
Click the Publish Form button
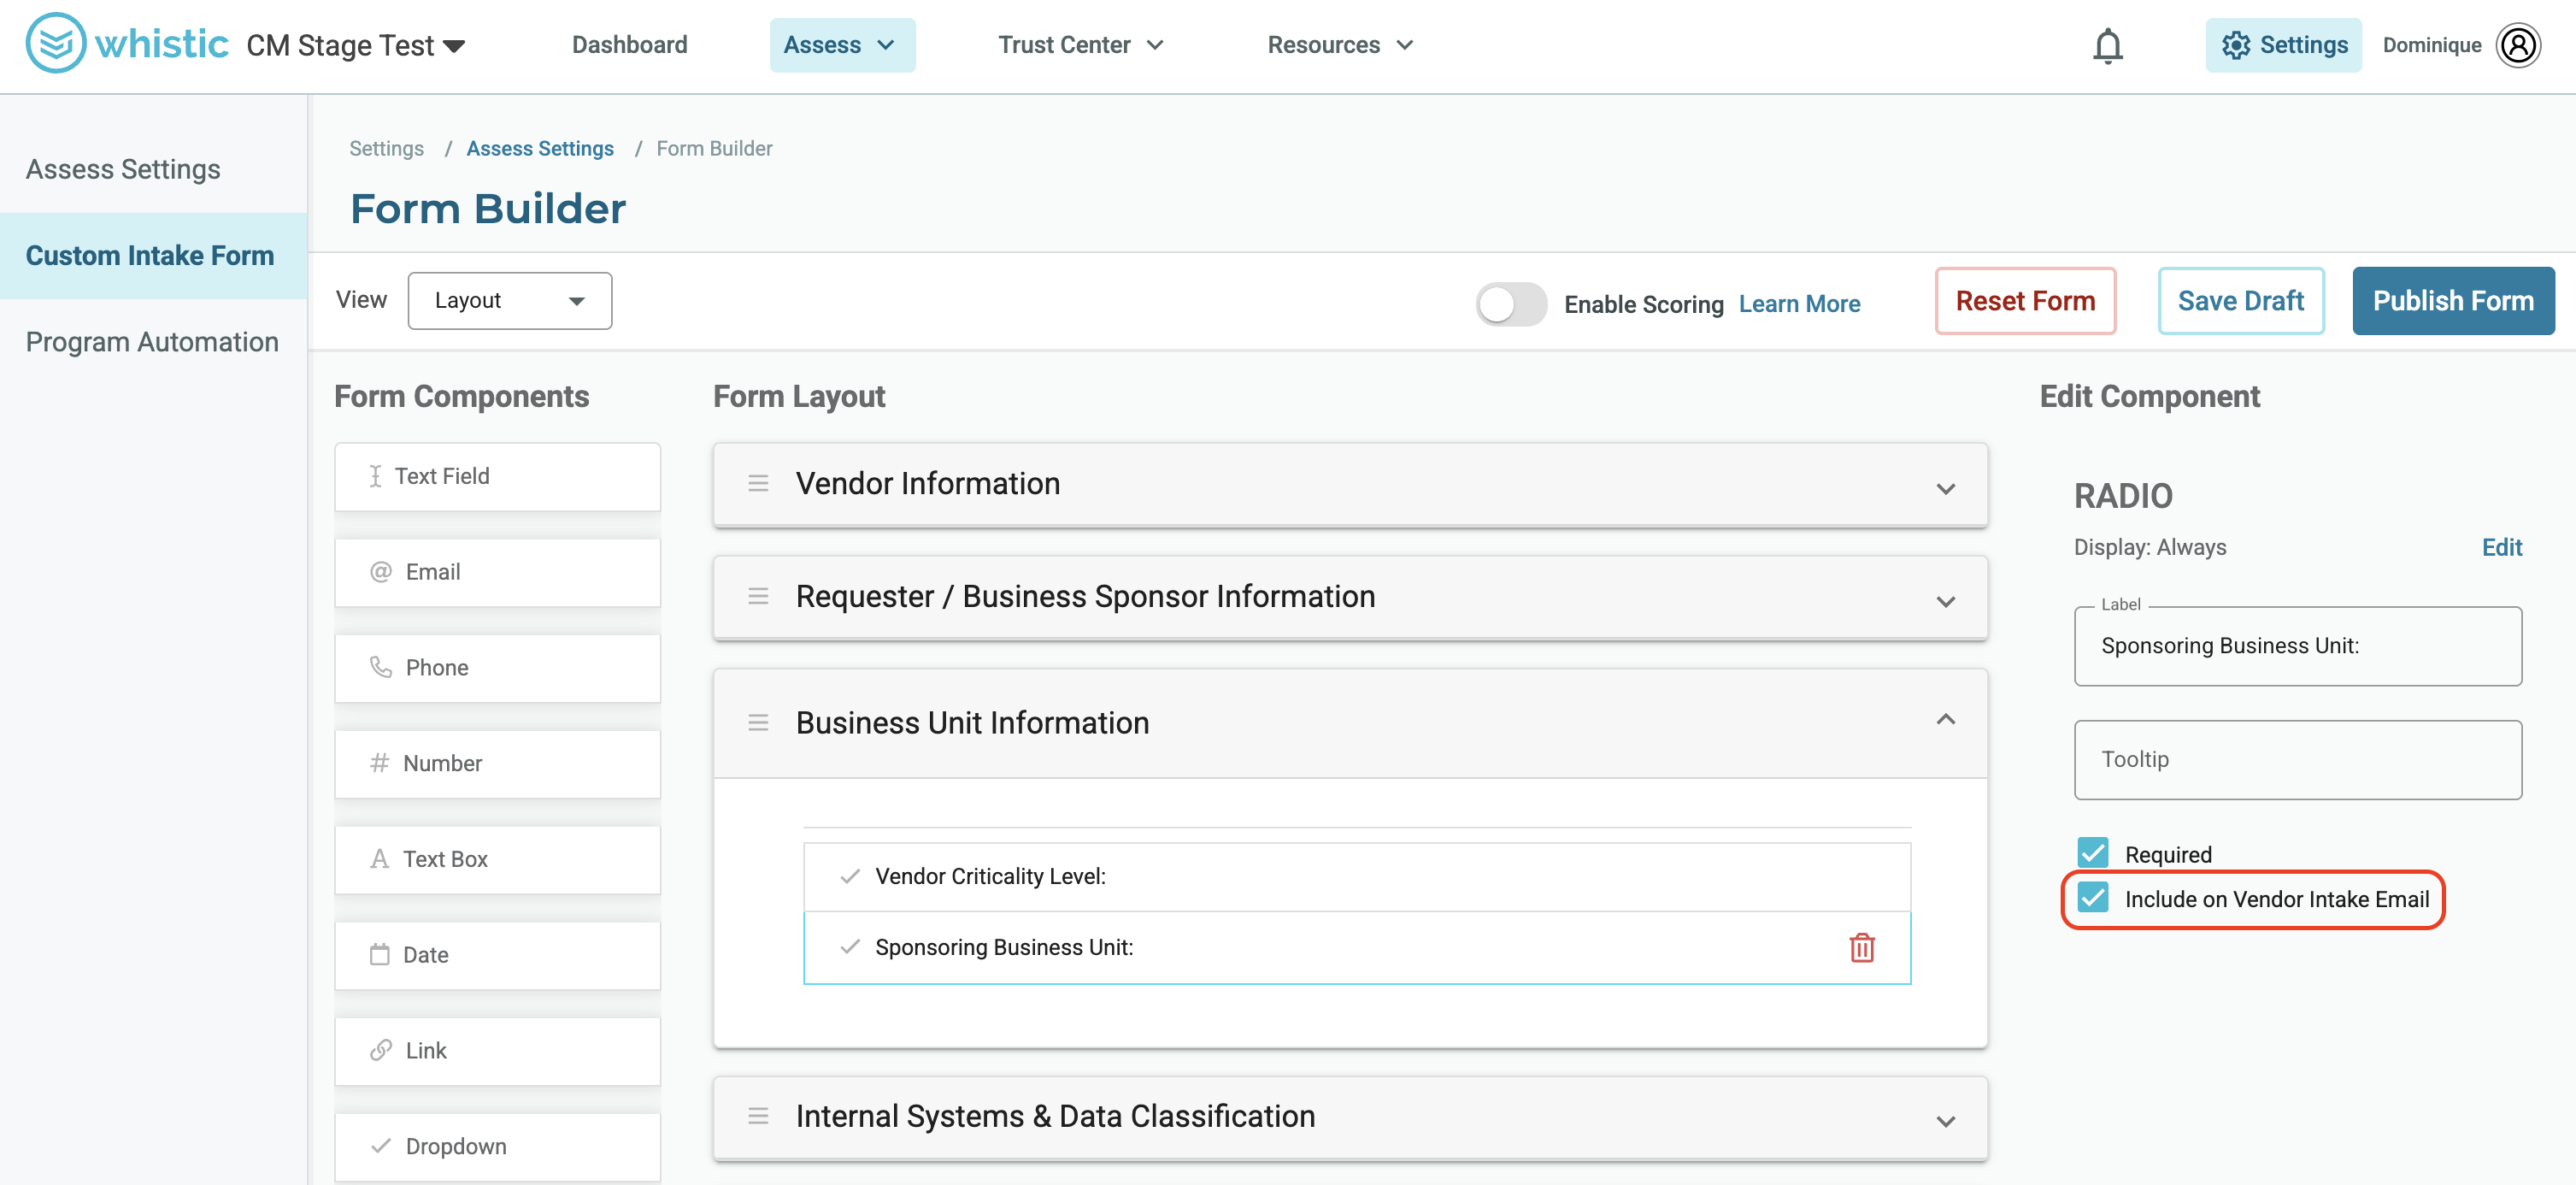[x=2453, y=301]
